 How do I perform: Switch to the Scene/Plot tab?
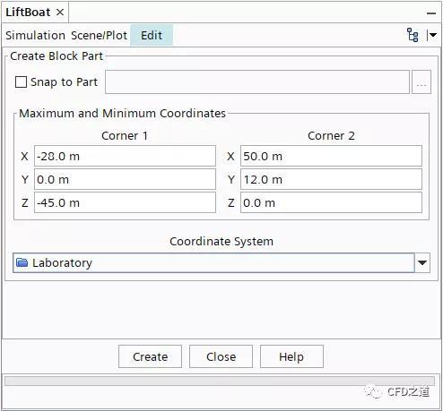coord(99,35)
